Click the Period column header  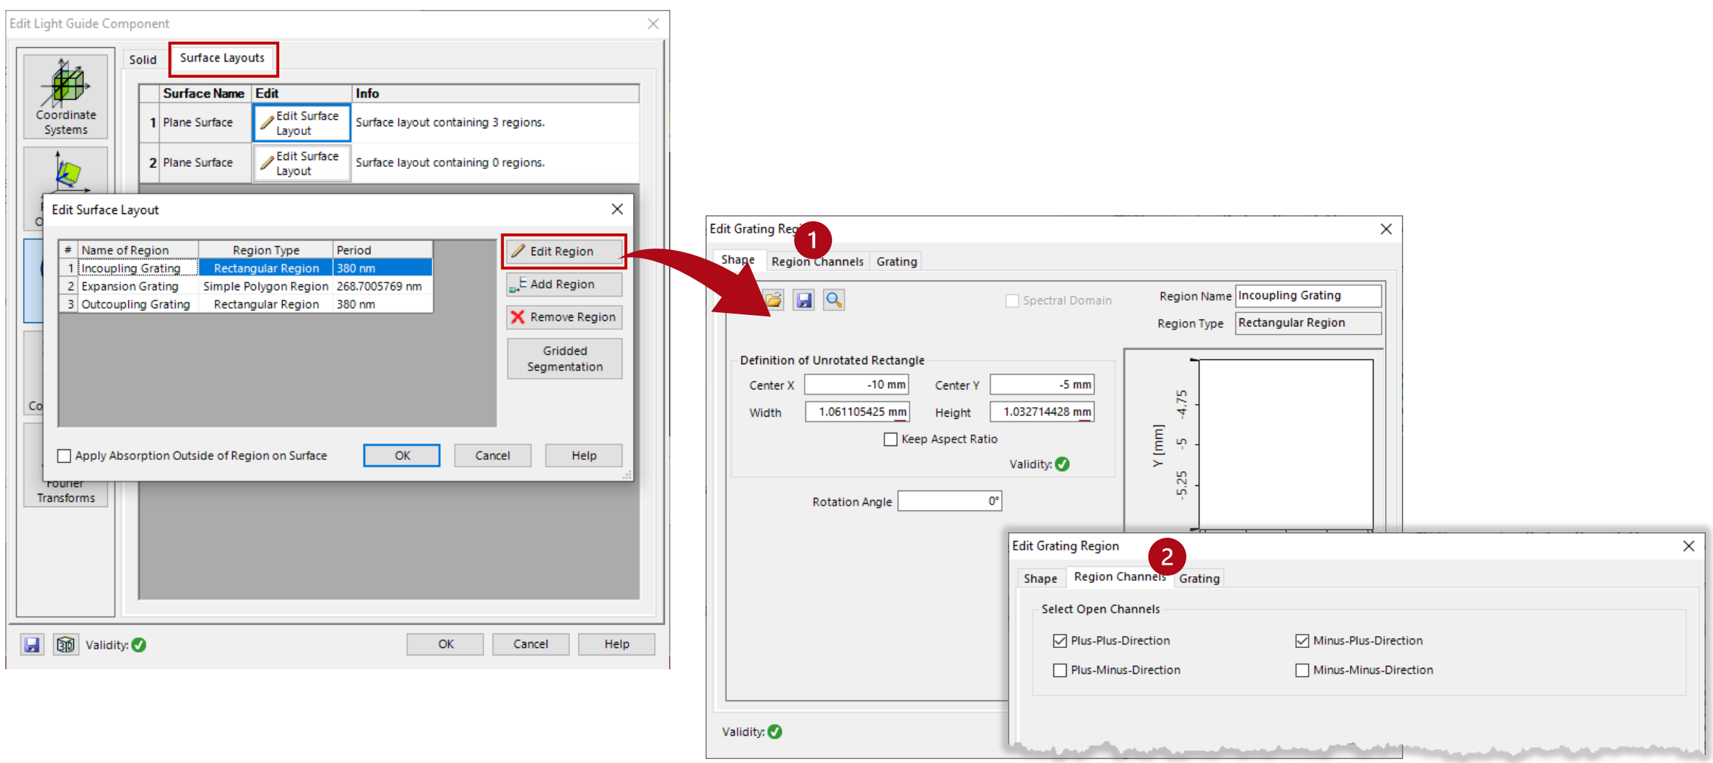[x=382, y=251]
